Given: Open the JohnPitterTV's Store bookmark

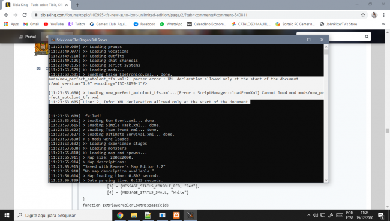Looking at the screenshot, I should coord(338,24).
